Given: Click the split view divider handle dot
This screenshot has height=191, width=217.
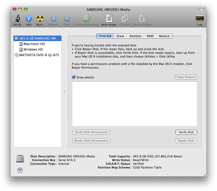Looking at the screenshot, I should tap(65, 91).
